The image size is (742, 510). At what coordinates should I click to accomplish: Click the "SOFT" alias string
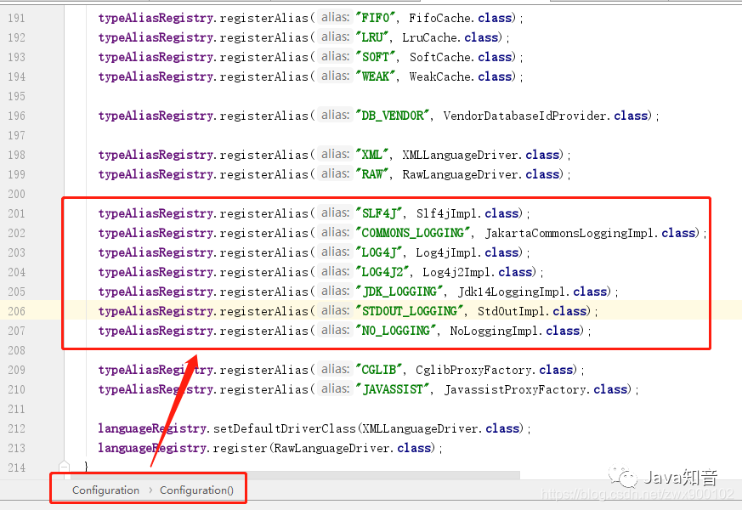(376, 57)
